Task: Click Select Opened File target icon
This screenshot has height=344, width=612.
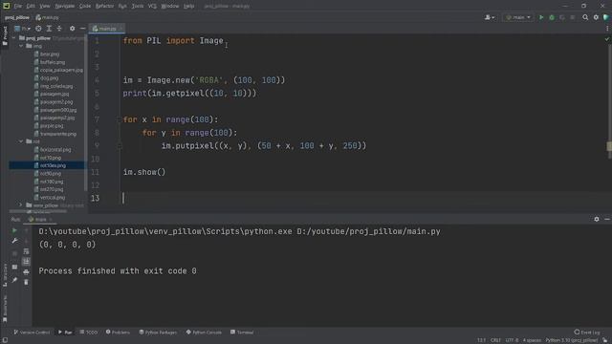Action: click(x=38, y=29)
